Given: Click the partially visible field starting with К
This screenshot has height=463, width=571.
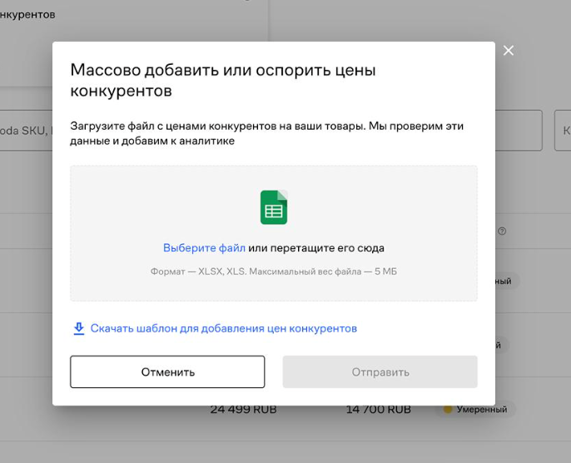Looking at the screenshot, I should tap(563, 131).
